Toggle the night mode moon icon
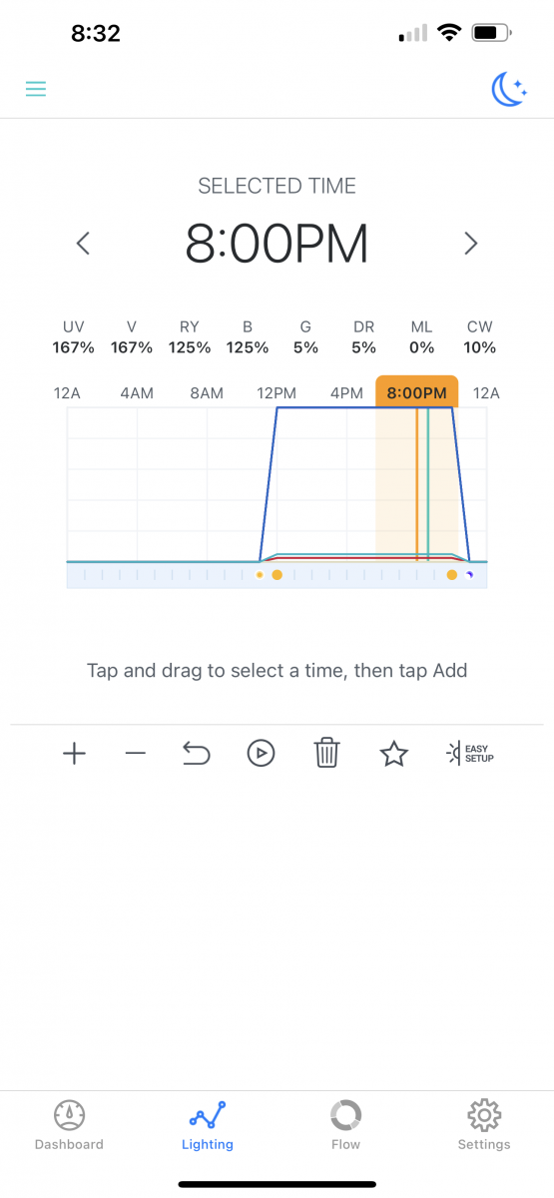Screen dimensions: 554x1198 point(509,90)
